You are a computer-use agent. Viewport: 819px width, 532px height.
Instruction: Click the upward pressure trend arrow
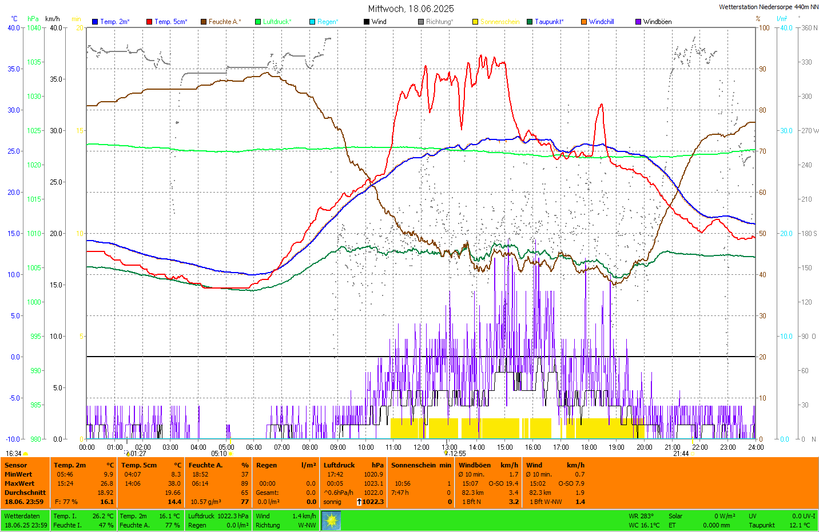coord(359,502)
